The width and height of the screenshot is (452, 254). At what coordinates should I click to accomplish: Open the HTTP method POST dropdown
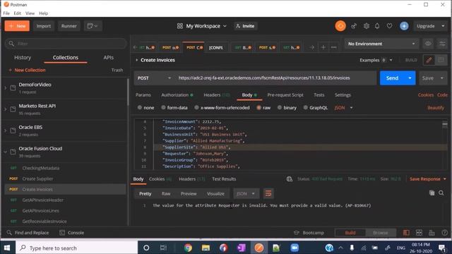(x=154, y=78)
